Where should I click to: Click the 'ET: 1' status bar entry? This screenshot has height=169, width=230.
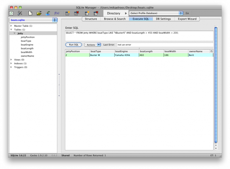click(213, 155)
